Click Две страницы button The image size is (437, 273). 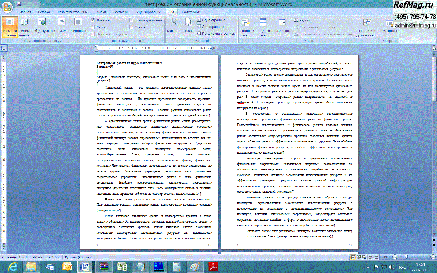pos(210,27)
